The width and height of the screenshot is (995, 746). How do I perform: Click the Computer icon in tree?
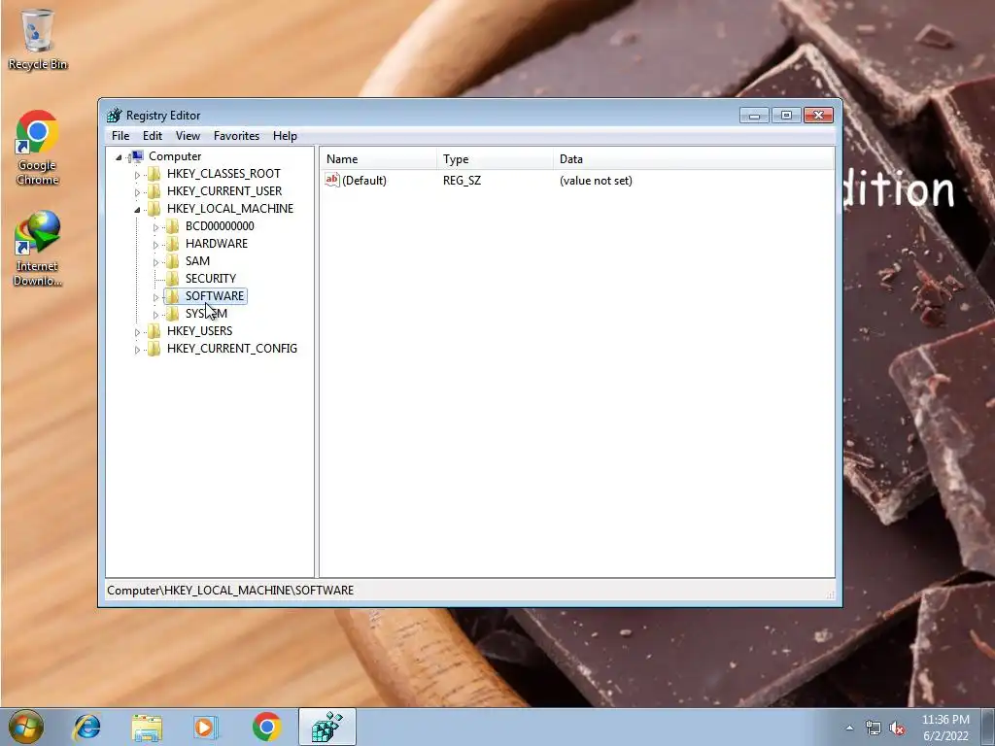click(x=136, y=156)
